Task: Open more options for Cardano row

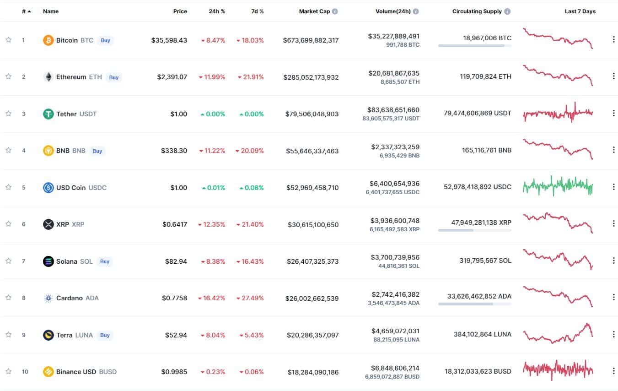Action: point(613,297)
